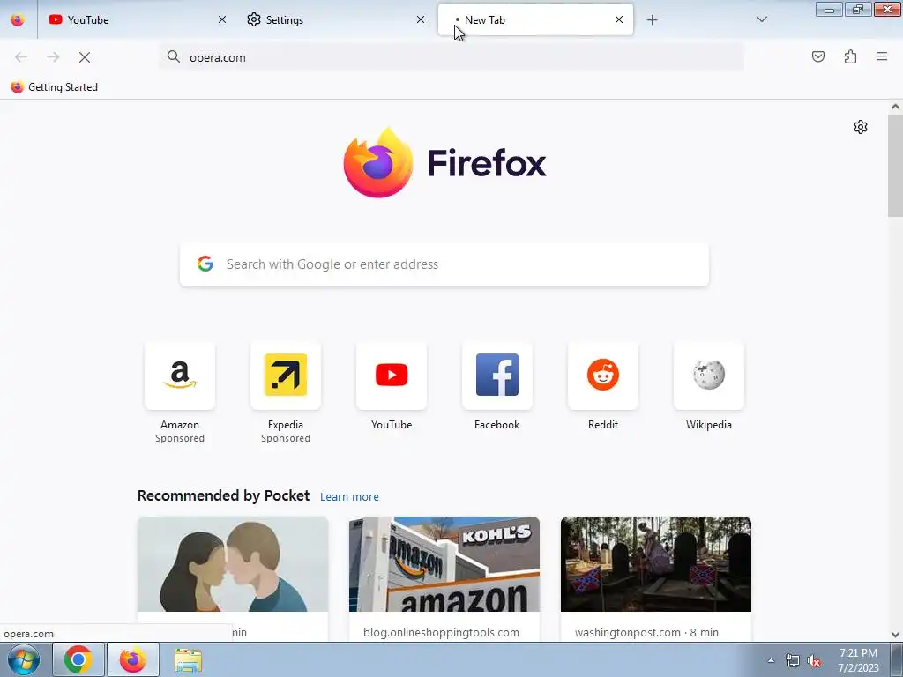Close the YouTube tab

click(222, 19)
